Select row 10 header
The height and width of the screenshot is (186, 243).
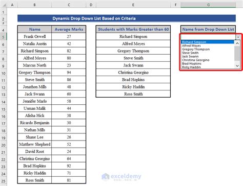coord(4,73)
